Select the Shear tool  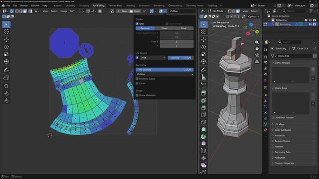[x=203, y=165]
